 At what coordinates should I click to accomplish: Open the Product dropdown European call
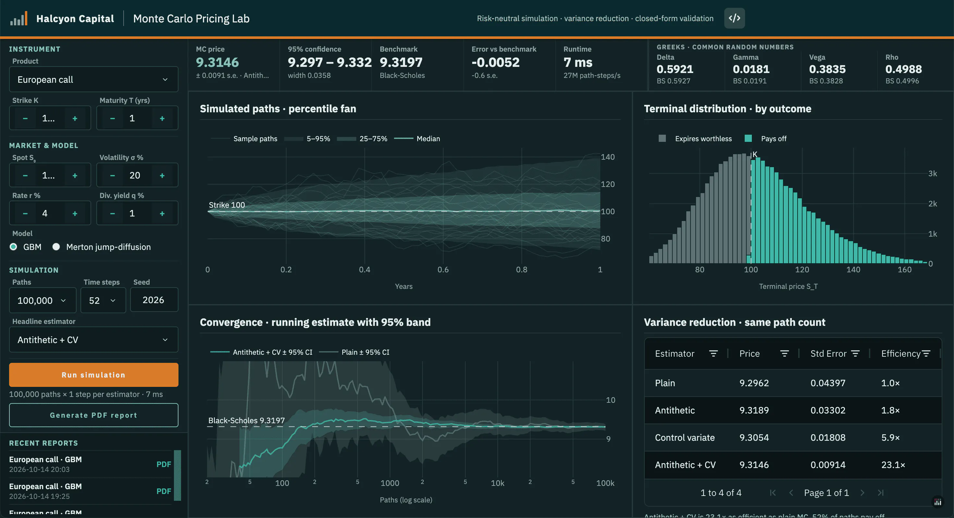(x=94, y=79)
